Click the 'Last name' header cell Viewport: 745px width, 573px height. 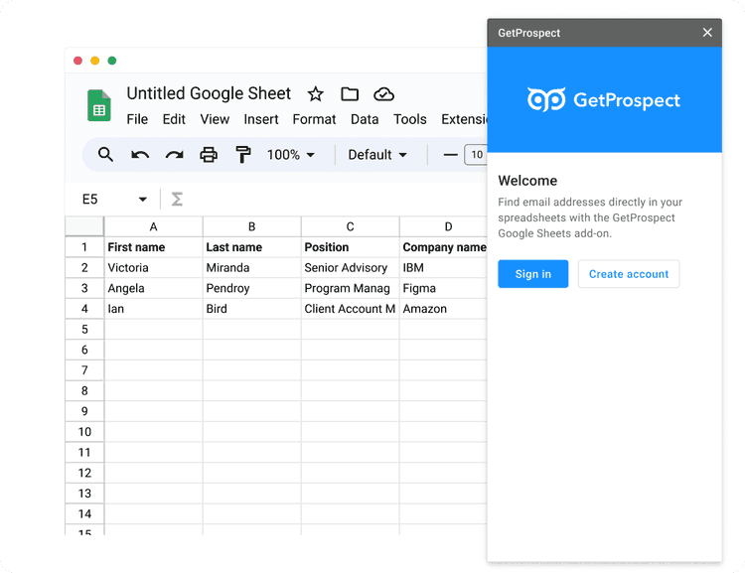click(252, 247)
